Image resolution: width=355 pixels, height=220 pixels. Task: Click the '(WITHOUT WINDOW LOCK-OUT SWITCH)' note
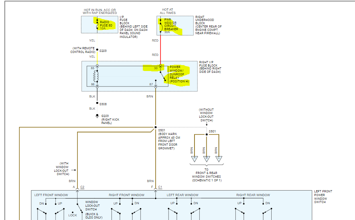pyautogui.click(x=206, y=115)
